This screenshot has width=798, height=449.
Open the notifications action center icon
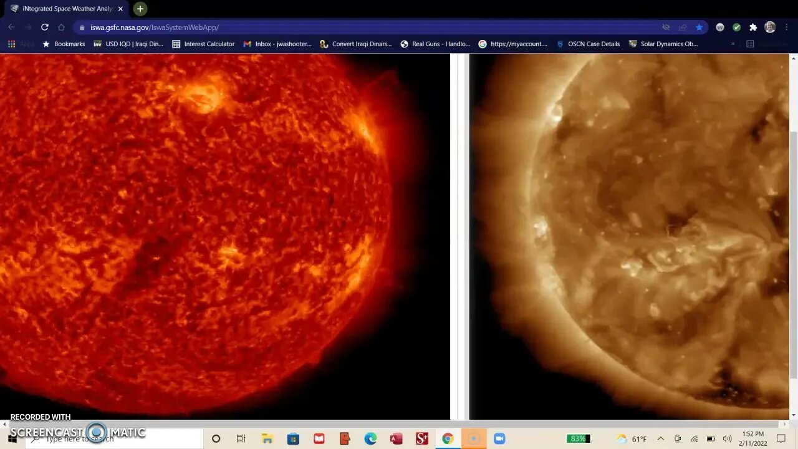pos(781,439)
